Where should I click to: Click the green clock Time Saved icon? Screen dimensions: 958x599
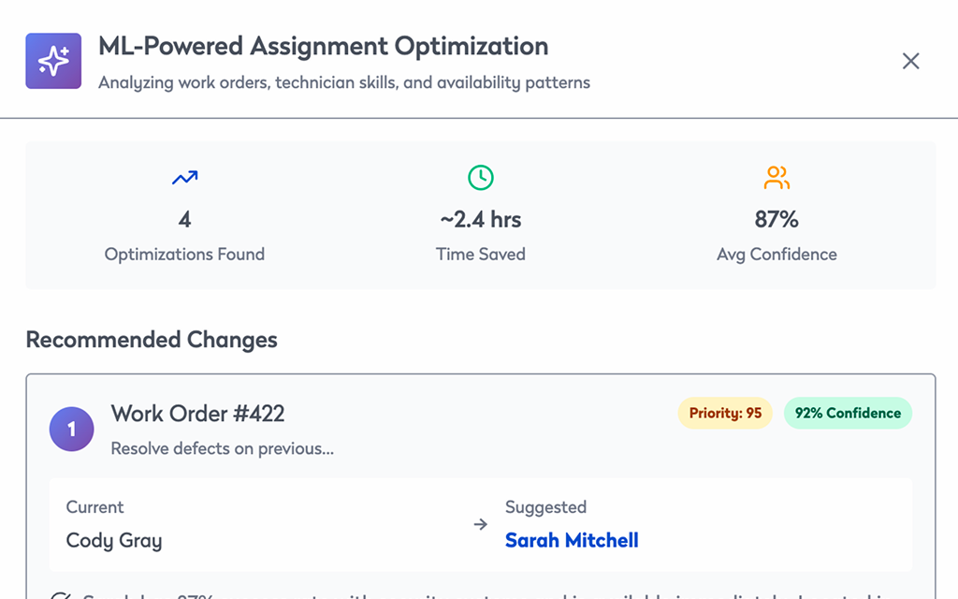click(480, 178)
